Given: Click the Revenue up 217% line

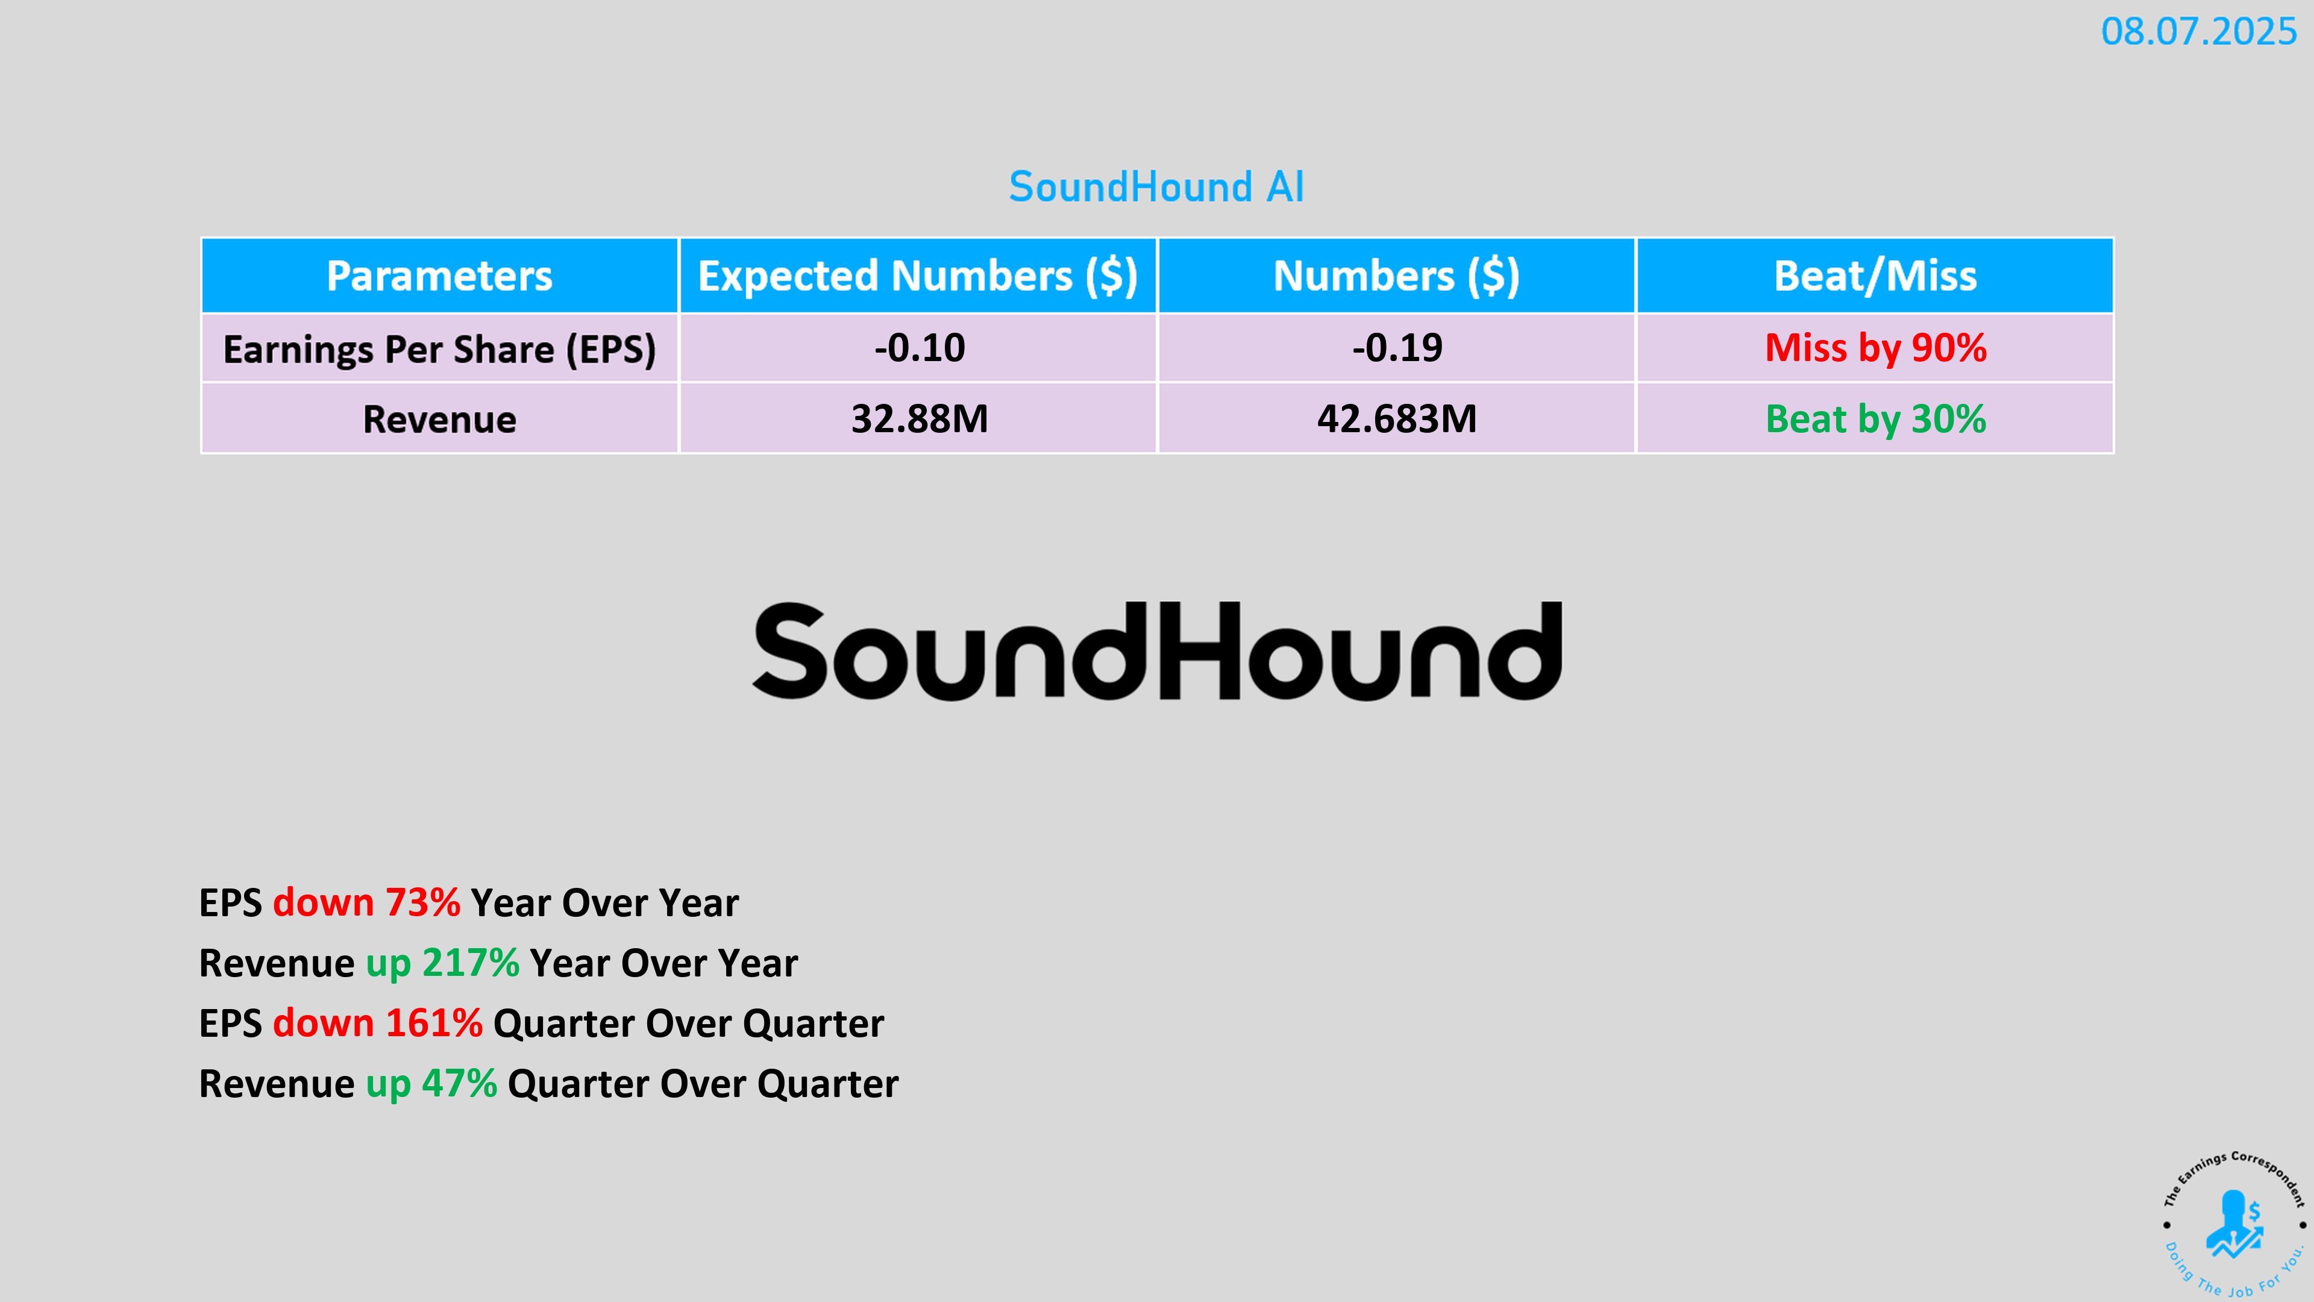Looking at the screenshot, I should click(498, 963).
